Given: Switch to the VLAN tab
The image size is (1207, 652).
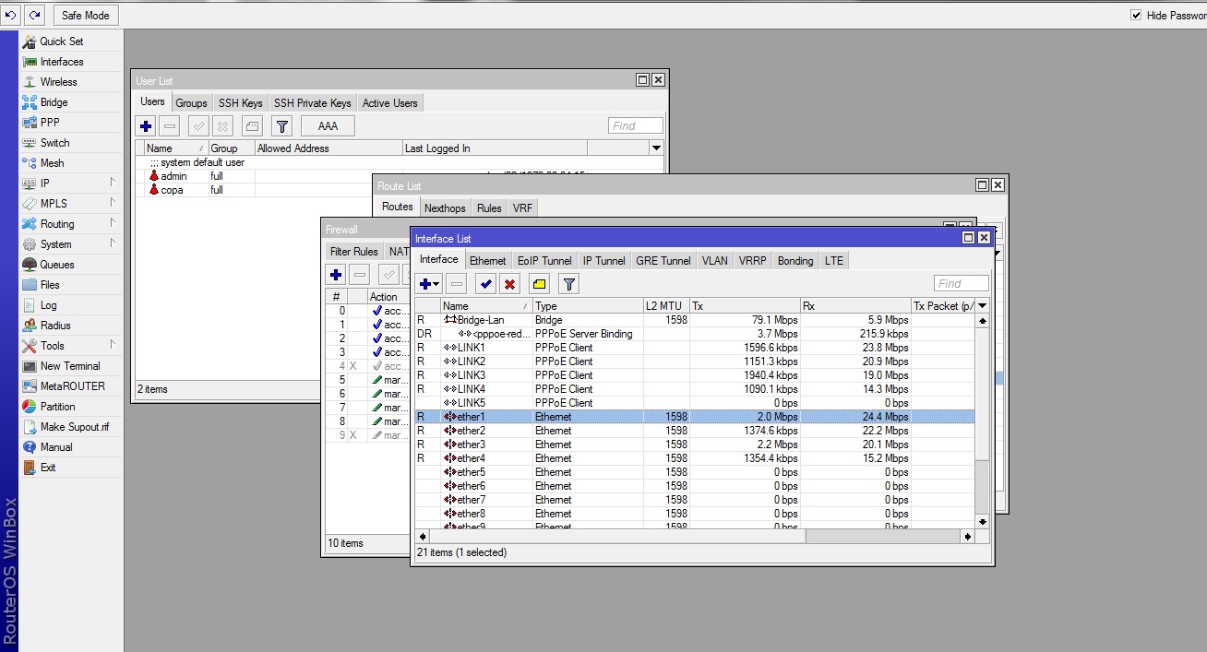Looking at the screenshot, I should 714,261.
